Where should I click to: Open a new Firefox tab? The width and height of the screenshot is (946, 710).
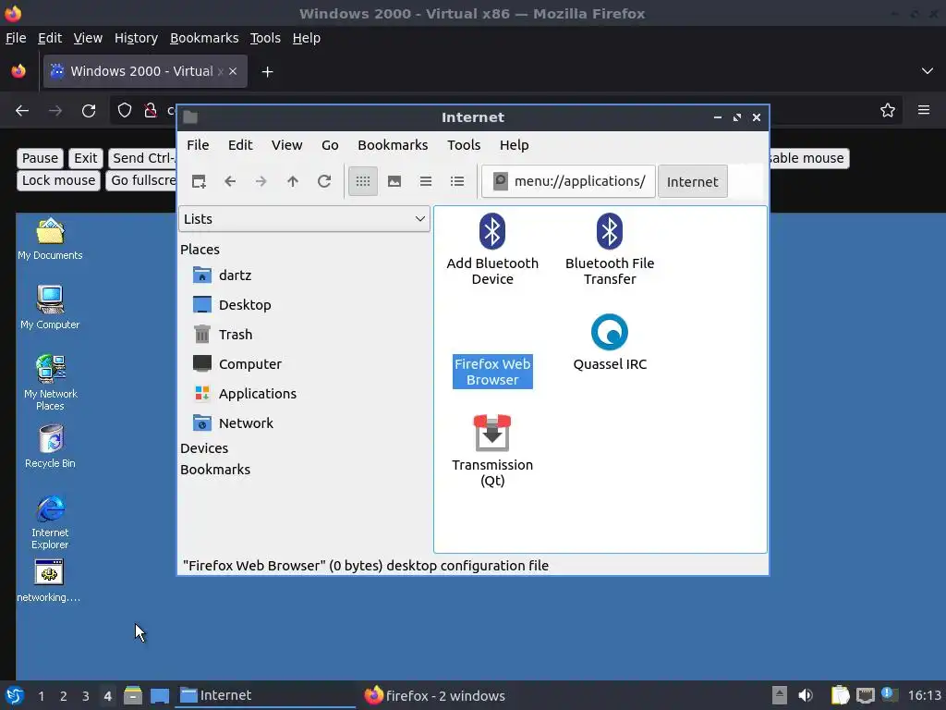267,72
